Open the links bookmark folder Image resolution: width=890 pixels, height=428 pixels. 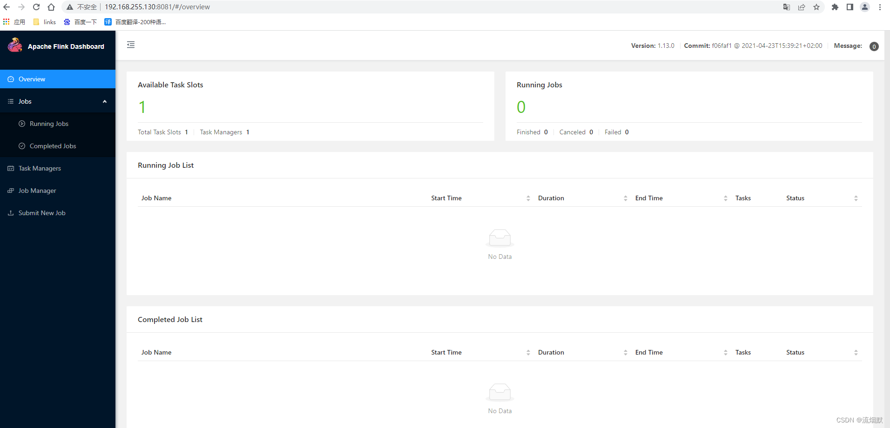coord(45,22)
